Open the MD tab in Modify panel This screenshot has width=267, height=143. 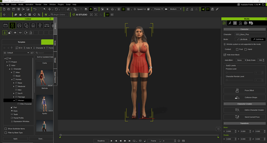[x=251, y=23]
